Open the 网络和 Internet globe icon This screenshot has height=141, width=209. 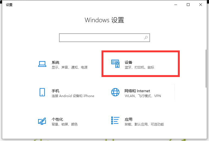click(115, 92)
